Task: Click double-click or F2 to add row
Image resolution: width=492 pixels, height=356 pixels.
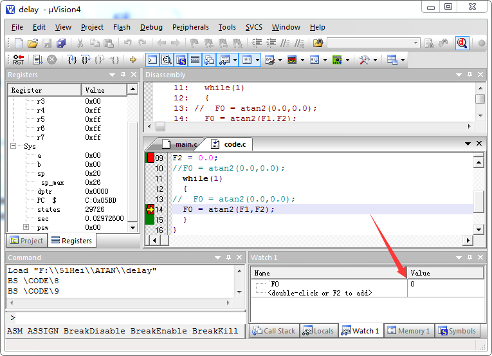Action: [320, 293]
